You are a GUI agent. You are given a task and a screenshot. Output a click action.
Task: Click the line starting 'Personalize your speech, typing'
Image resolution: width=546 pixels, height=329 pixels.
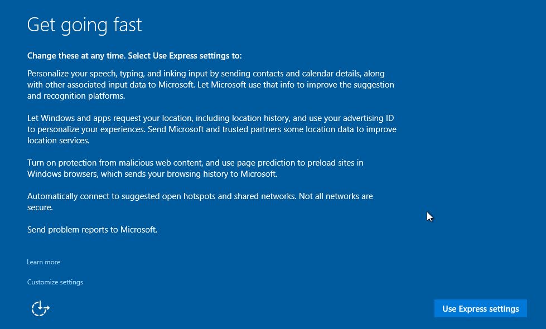click(206, 74)
